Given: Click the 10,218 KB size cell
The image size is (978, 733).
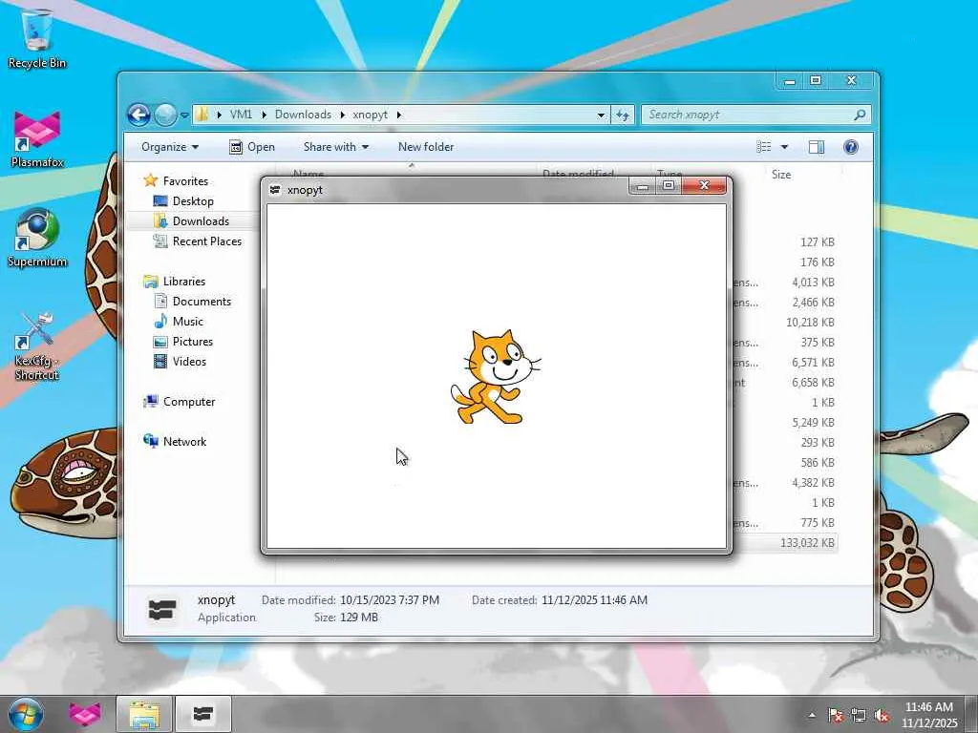Looking at the screenshot, I should 810,323.
